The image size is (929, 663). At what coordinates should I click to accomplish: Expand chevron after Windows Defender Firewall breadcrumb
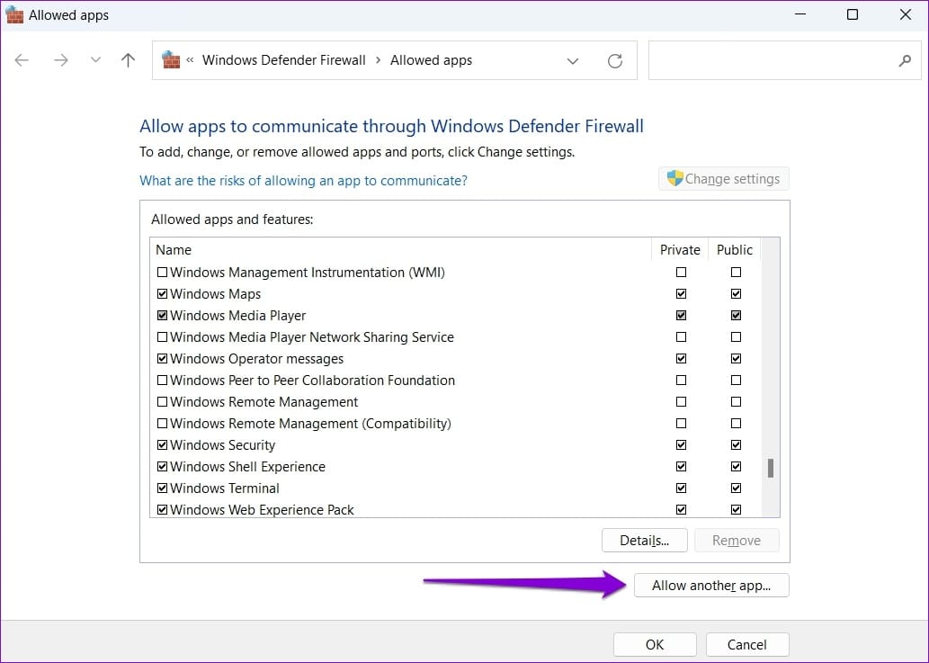point(378,60)
